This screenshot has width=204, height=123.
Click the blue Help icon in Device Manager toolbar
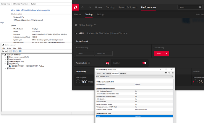[13, 51]
